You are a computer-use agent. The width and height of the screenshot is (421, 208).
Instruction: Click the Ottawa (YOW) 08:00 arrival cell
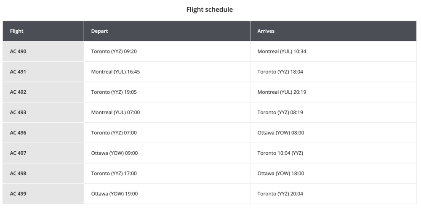tap(280, 133)
